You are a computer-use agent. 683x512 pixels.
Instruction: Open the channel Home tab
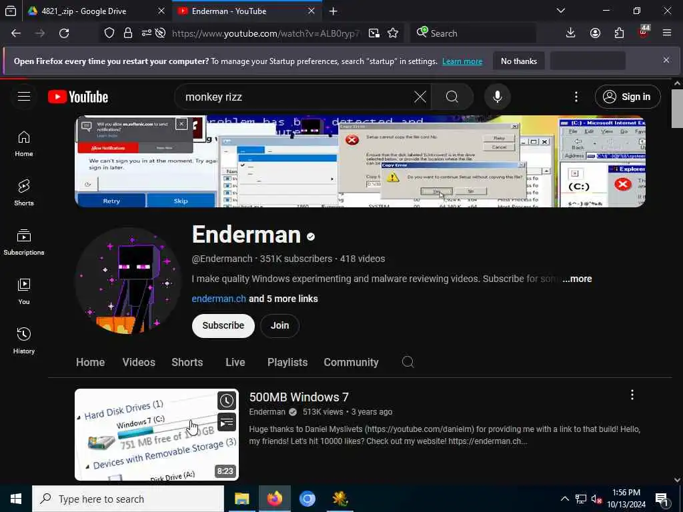coord(90,362)
